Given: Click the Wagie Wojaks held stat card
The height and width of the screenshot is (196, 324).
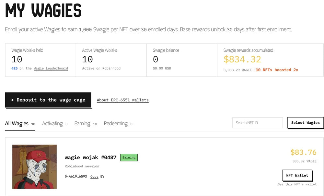Looking at the screenshot, I should pos(40,60).
